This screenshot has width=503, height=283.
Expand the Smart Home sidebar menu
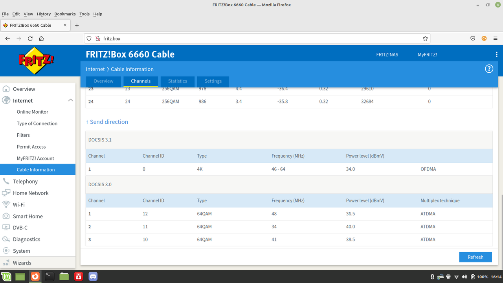(28, 216)
